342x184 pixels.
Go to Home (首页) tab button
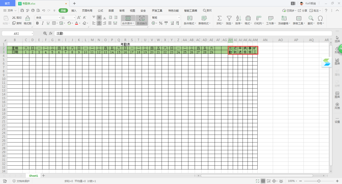7,3
